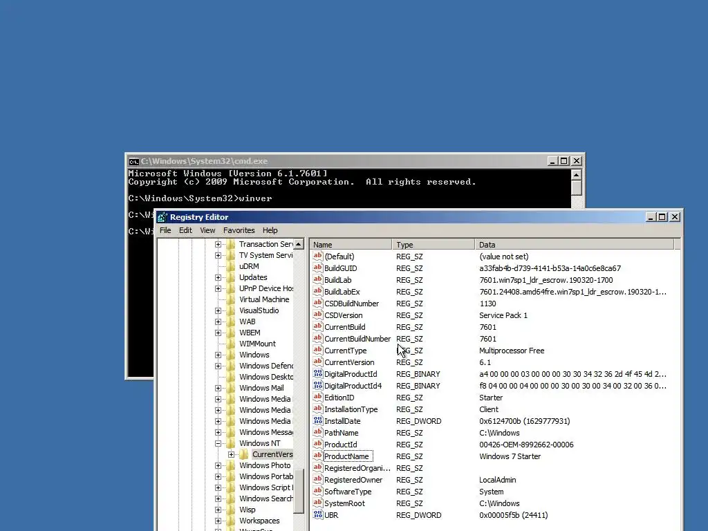This screenshot has width=708, height=531.
Task: Open the File menu in Registry Editor
Action: 165,230
